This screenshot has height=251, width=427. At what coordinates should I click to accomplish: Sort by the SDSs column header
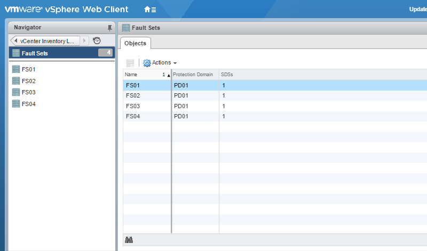323,75
